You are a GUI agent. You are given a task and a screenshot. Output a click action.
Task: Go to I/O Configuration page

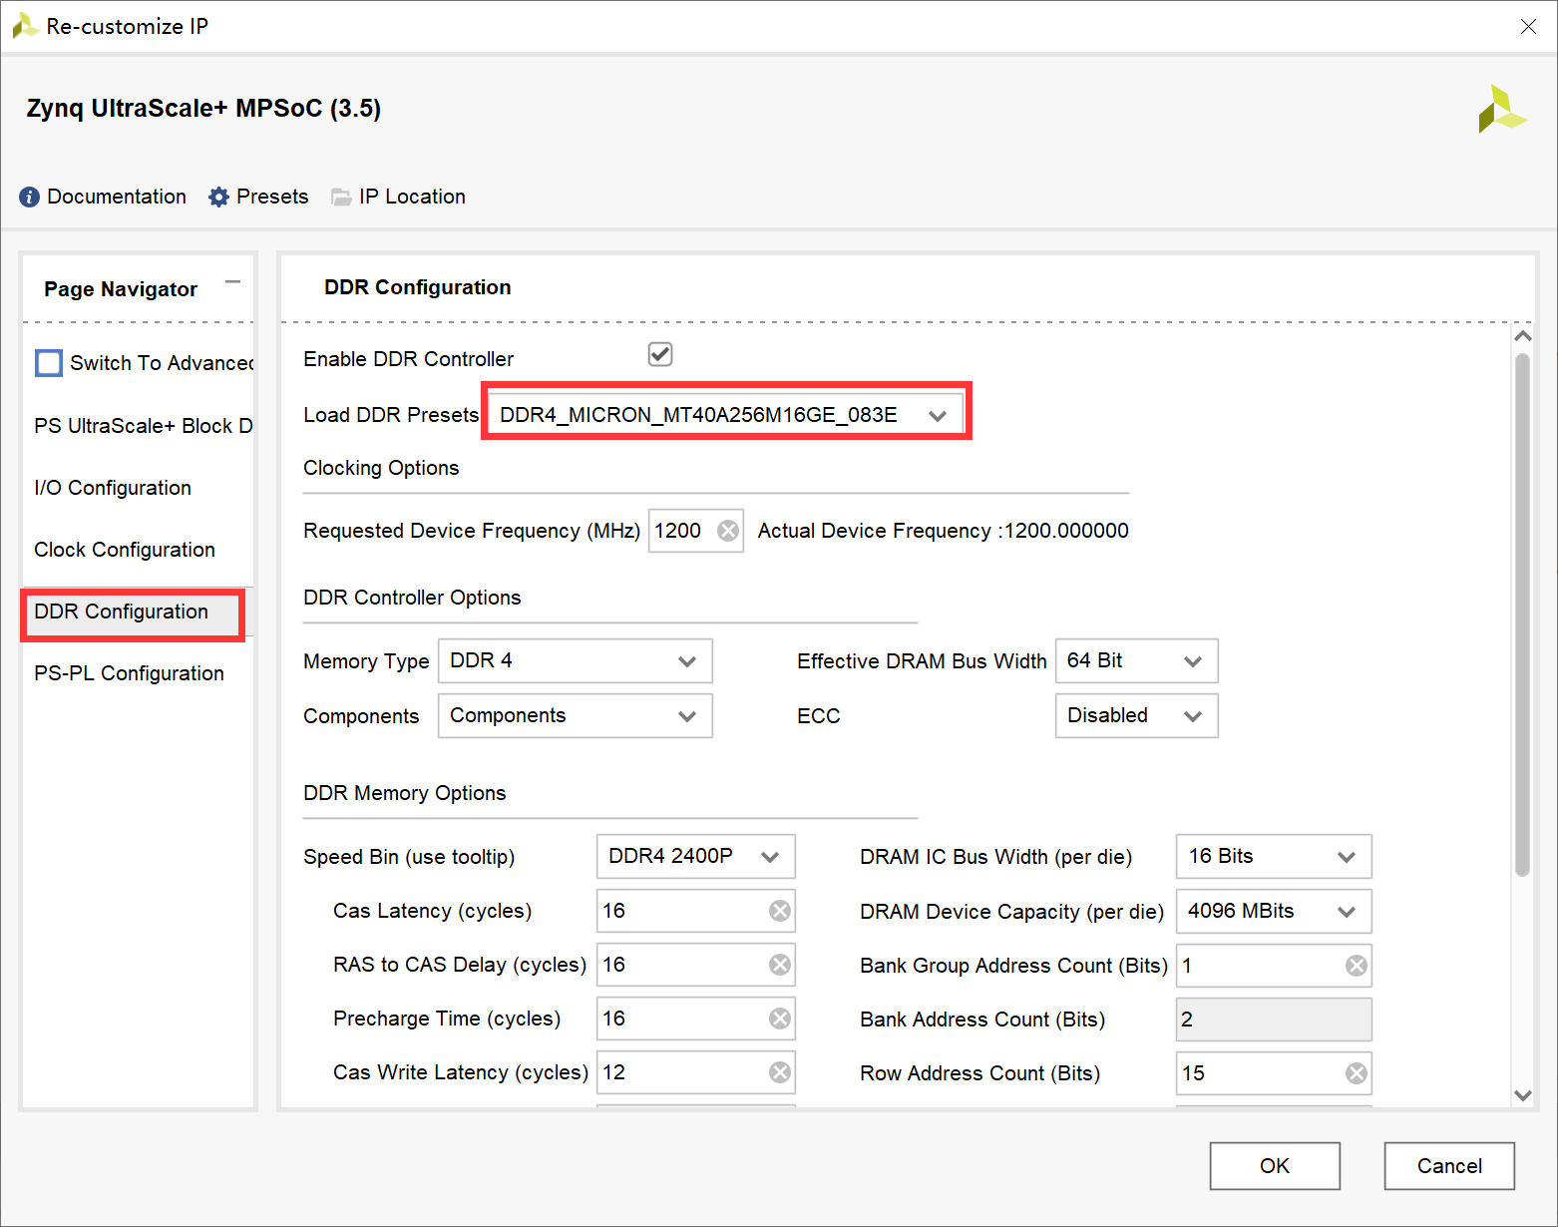point(113,488)
